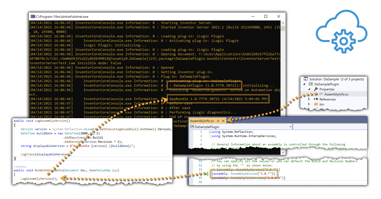Click the console scrollbar up arrow
The width and height of the screenshot is (381, 199).
click(x=283, y=23)
